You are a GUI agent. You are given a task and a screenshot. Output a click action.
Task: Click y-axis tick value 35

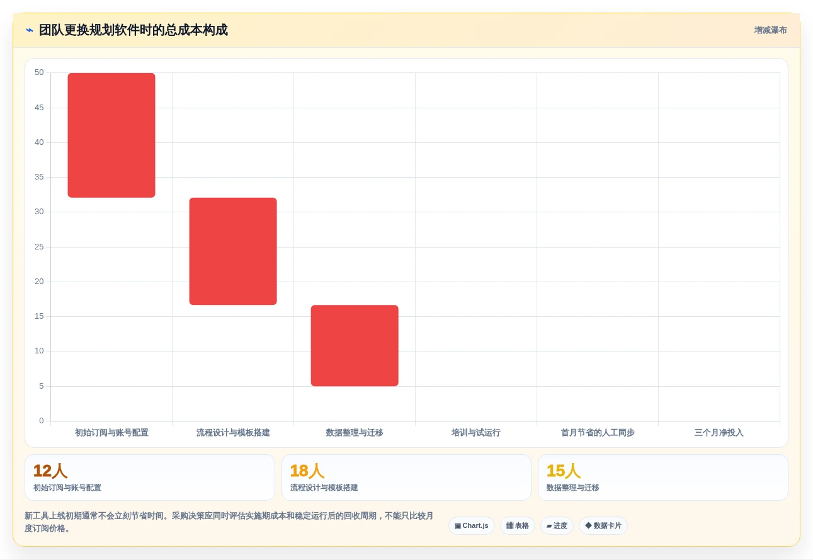pos(39,177)
